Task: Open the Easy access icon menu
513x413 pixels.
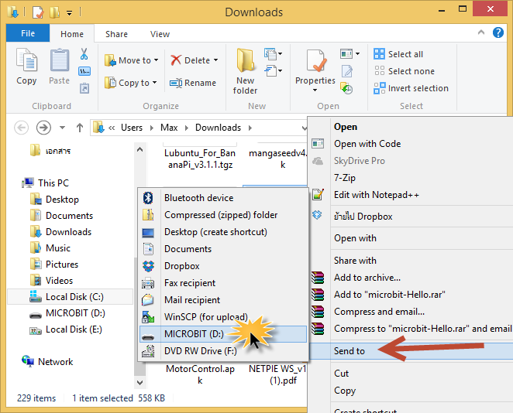Action: click(x=274, y=70)
